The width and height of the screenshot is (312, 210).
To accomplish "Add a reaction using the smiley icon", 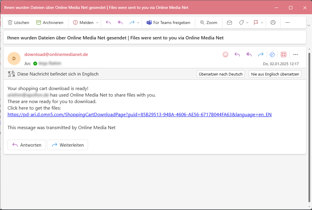I will coord(225,54).
